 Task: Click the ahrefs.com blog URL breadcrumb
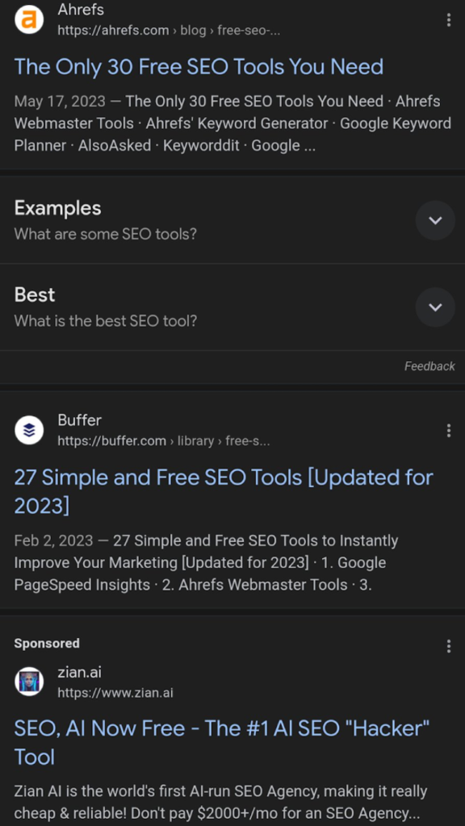tap(169, 31)
